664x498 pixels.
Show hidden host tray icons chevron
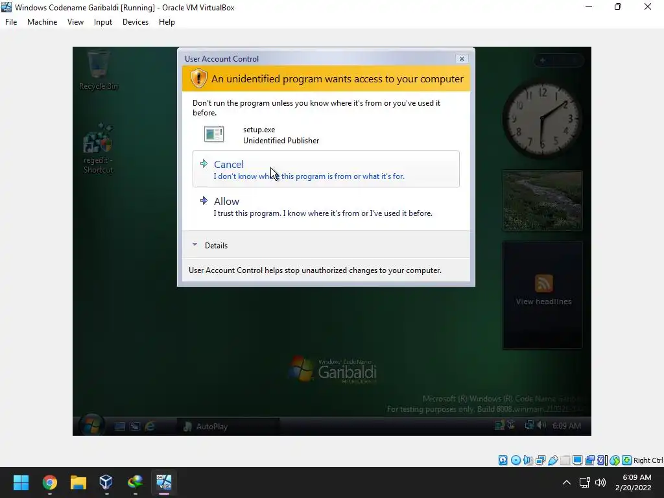567,482
